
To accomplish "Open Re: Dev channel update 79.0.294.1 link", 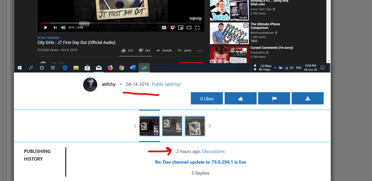I will pos(201,162).
